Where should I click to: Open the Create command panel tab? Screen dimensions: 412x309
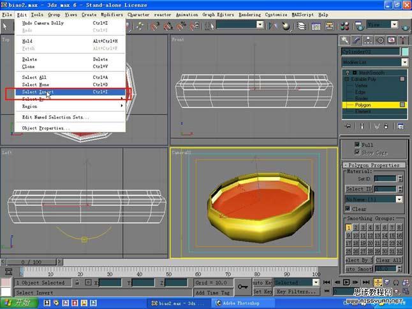(x=344, y=40)
